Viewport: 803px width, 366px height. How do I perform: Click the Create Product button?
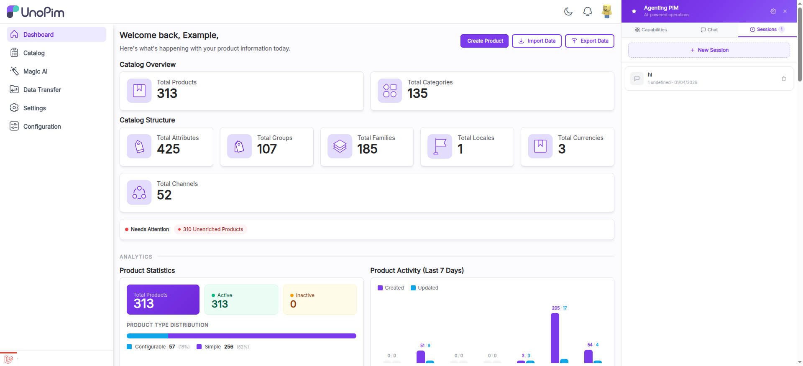point(484,41)
